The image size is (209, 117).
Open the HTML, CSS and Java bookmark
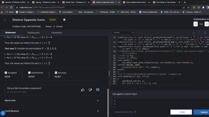point(170,12)
